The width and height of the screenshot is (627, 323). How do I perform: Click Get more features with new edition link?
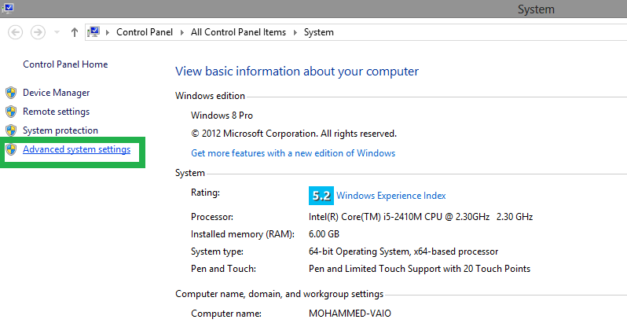point(293,153)
